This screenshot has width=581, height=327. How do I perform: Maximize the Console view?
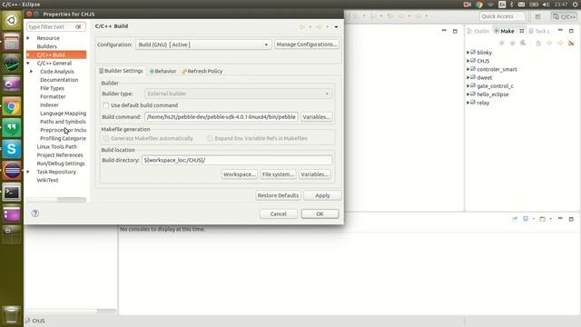point(571,219)
